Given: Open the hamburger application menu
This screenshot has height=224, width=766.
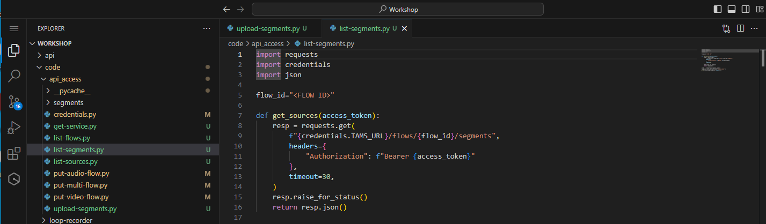Looking at the screenshot, I should 14,28.
